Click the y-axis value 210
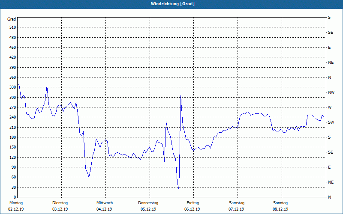 click(13, 127)
